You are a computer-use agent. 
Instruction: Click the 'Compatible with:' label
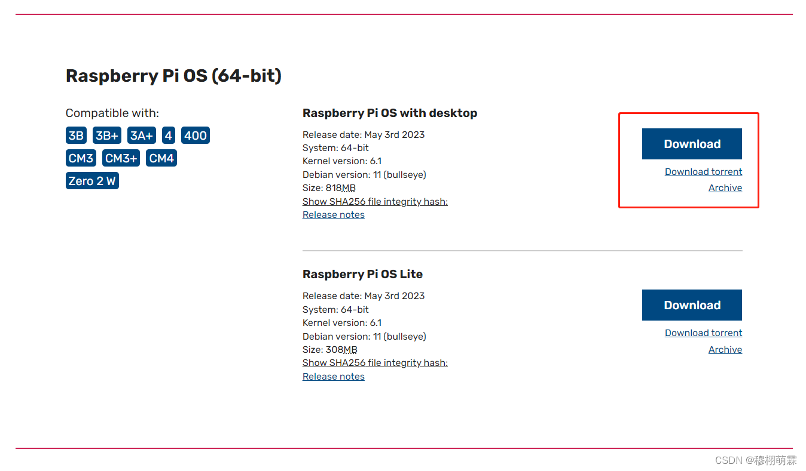pyautogui.click(x=112, y=113)
